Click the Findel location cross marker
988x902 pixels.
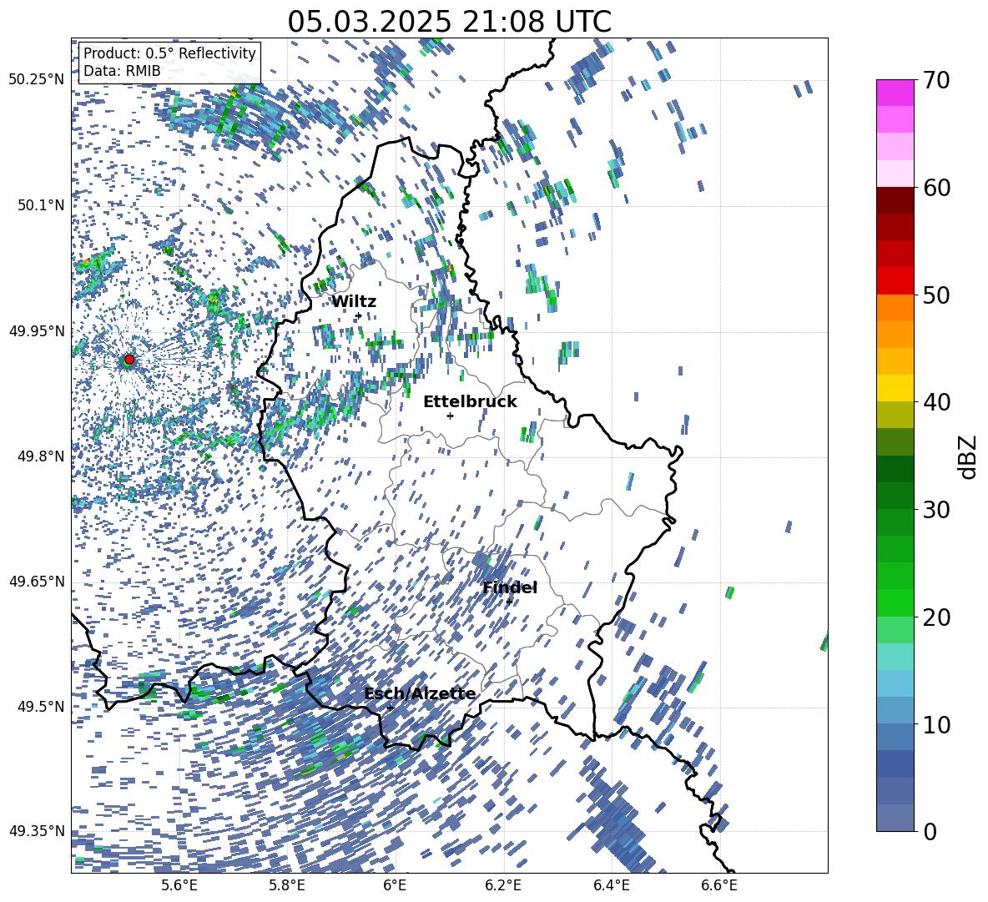[509, 602]
